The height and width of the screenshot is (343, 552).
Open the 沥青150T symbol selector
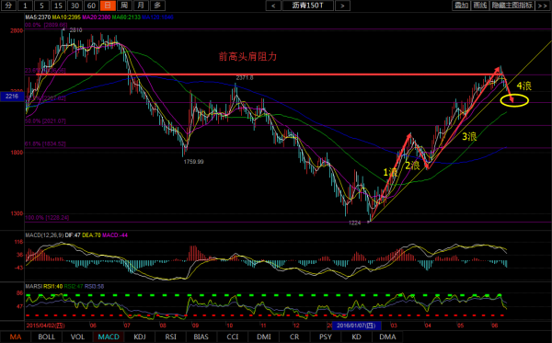tap(307, 6)
